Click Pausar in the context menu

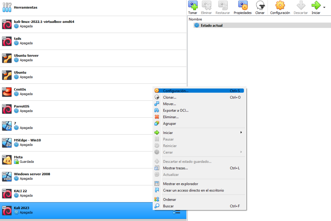click(199, 139)
